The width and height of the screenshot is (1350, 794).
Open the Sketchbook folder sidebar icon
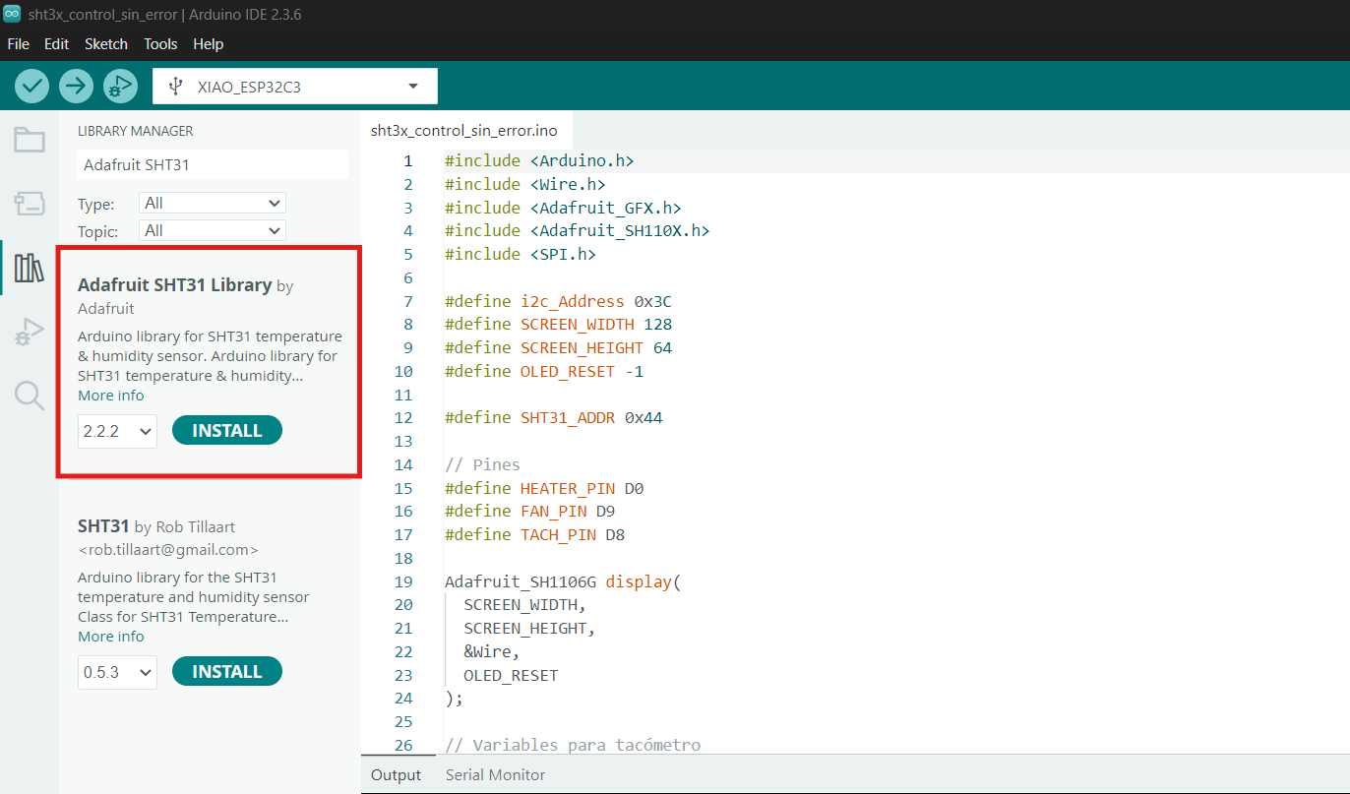point(29,140)
